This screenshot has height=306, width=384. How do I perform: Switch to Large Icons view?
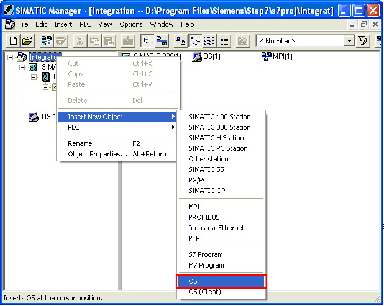(x=181, y=40)
